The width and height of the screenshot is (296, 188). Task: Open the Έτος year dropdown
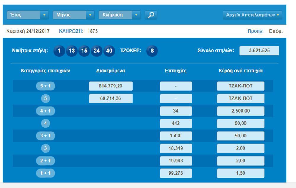coord(28,15)
